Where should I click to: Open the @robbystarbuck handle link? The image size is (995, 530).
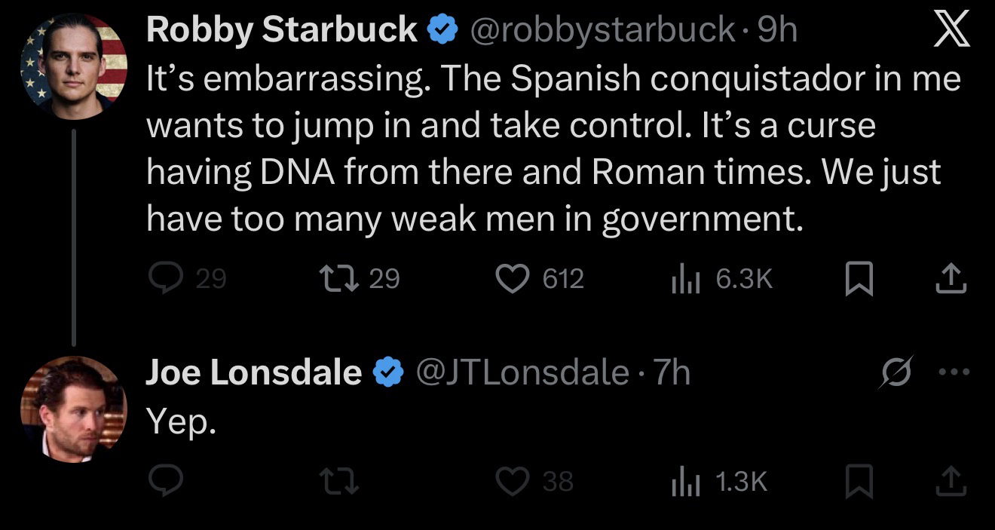(x=602, y=30)
